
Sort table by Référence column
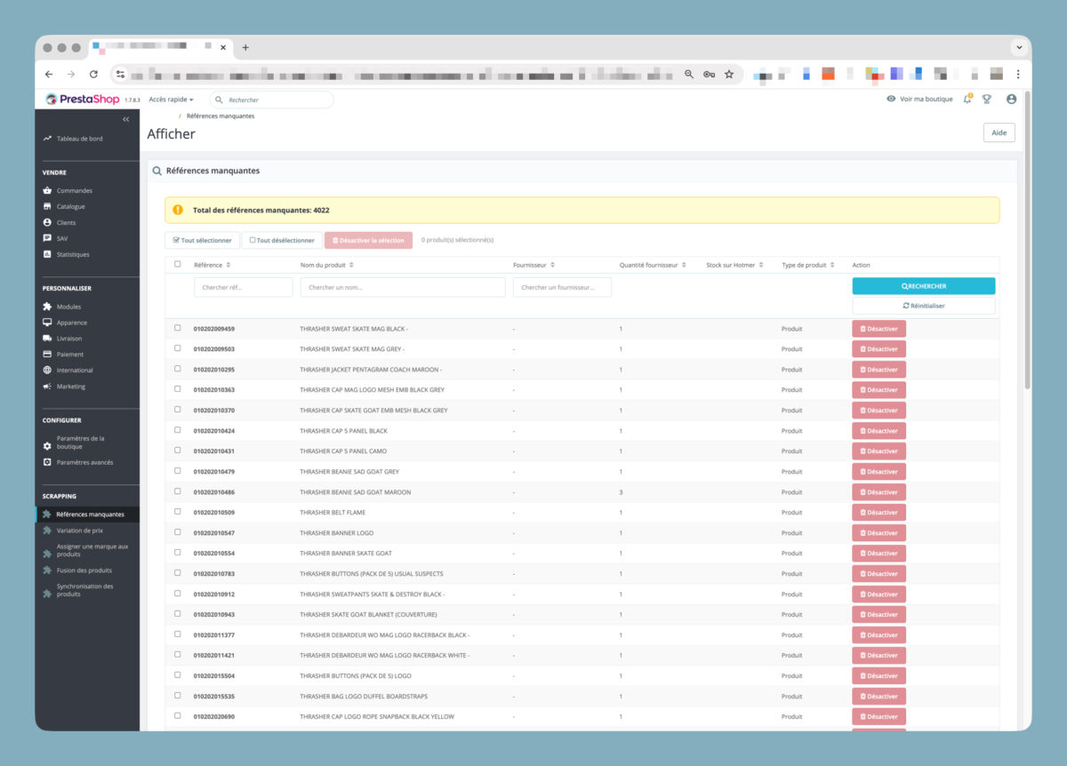[229, 265]
